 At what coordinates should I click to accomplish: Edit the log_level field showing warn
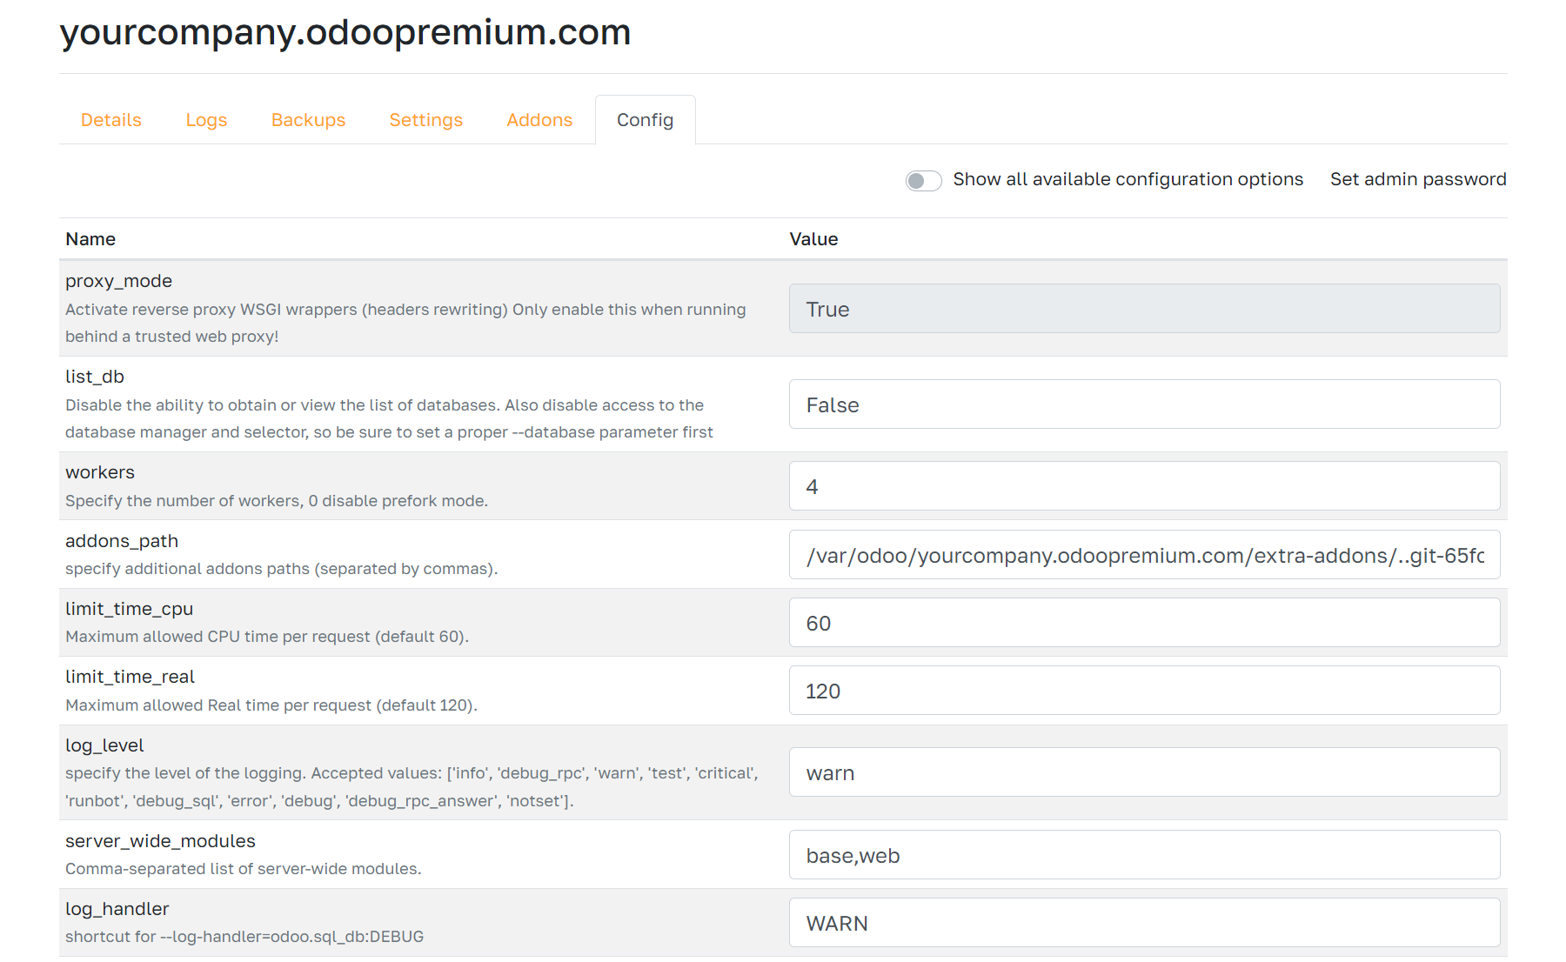point(1143,772)
